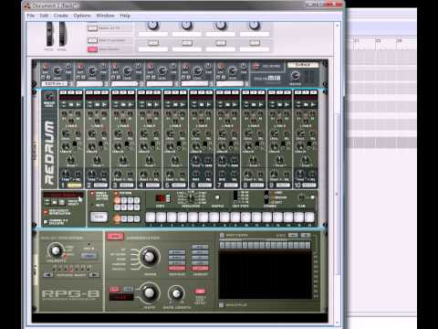438x329 pixels.
Task: Mute Redrum drum channel 5
Action: point(168,92)
